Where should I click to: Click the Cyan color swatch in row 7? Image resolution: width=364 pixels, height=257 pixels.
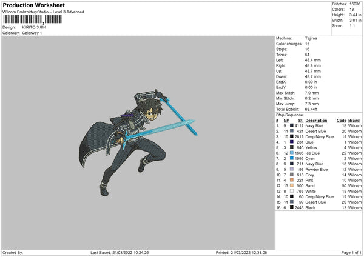pos(292,158)
